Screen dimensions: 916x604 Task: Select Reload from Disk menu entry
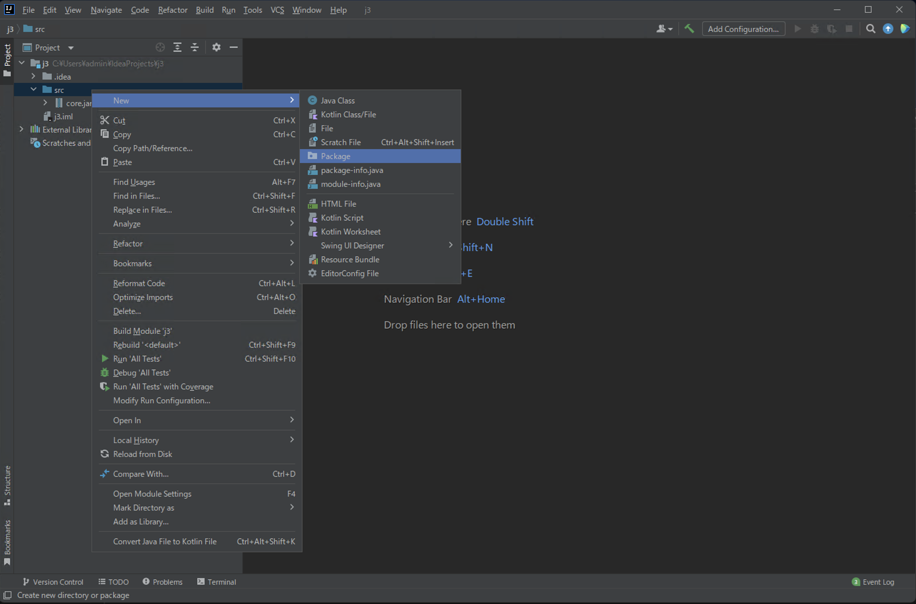142,454
